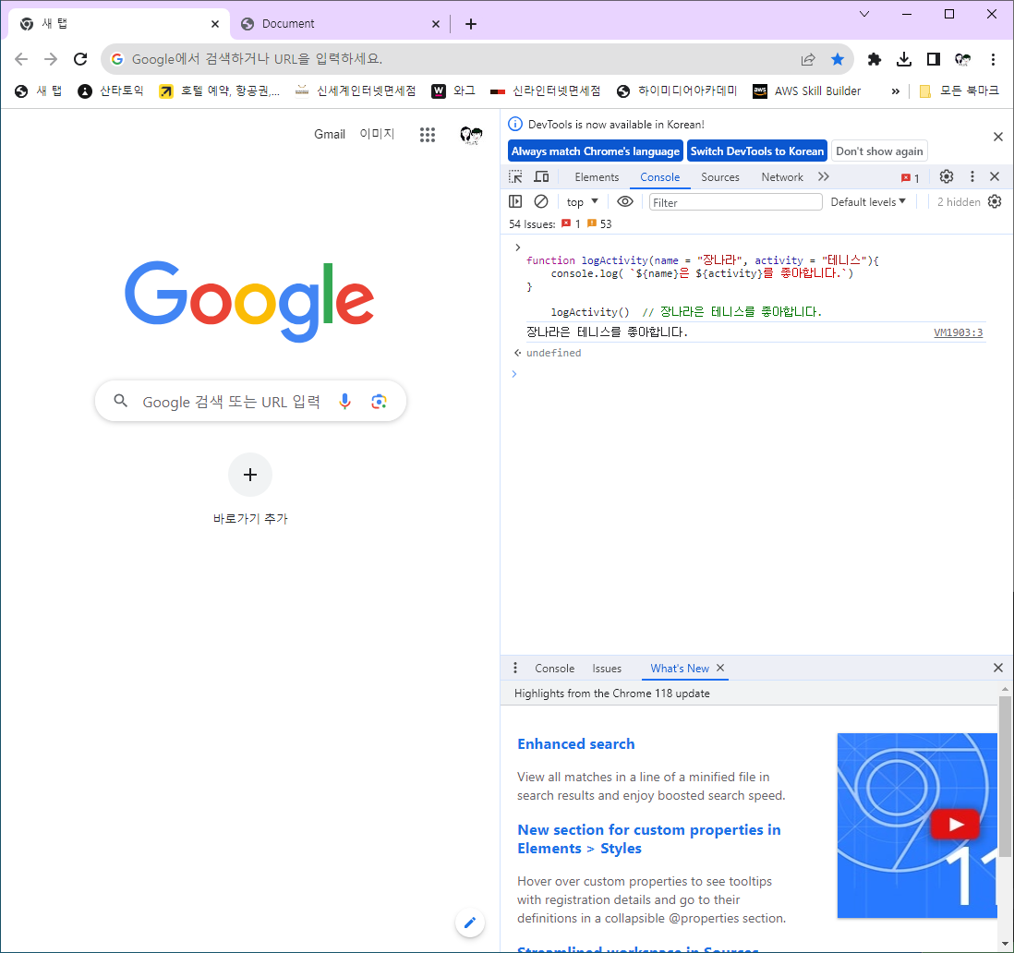Select the DevTools inspect element tool

(x=515, y=176)
